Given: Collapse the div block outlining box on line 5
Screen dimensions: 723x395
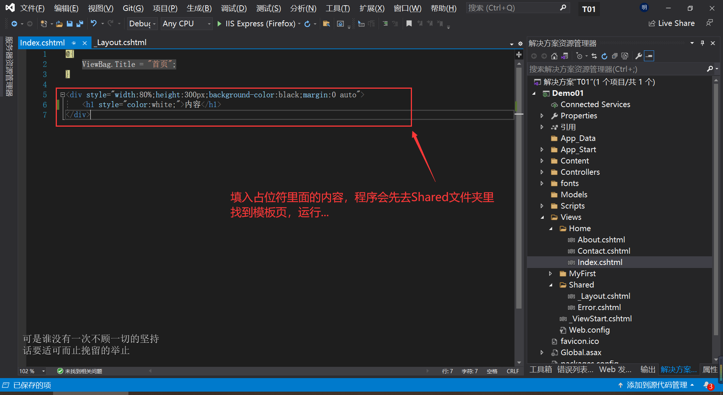Looking at the screenshot, I should [x=63, y=95].
